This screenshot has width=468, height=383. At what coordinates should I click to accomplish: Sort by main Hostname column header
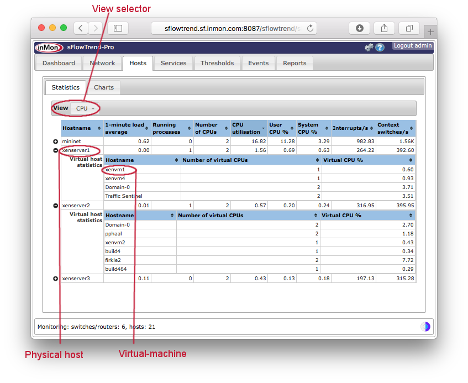[x=82, y=128]
